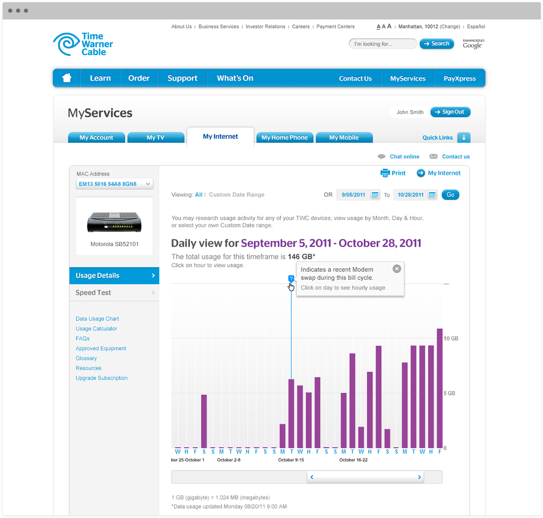Switch to My Mobile tab
The height and width of the screenshot is (518, 543).
tap(344, 138)
